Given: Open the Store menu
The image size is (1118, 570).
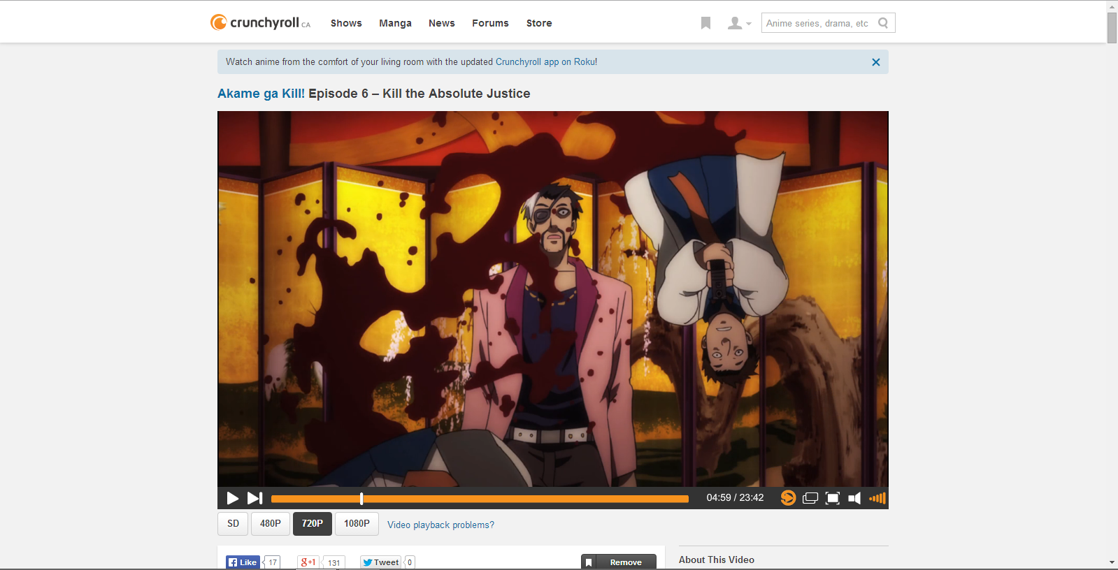Looking at the screenshot, I should [539, 23].
